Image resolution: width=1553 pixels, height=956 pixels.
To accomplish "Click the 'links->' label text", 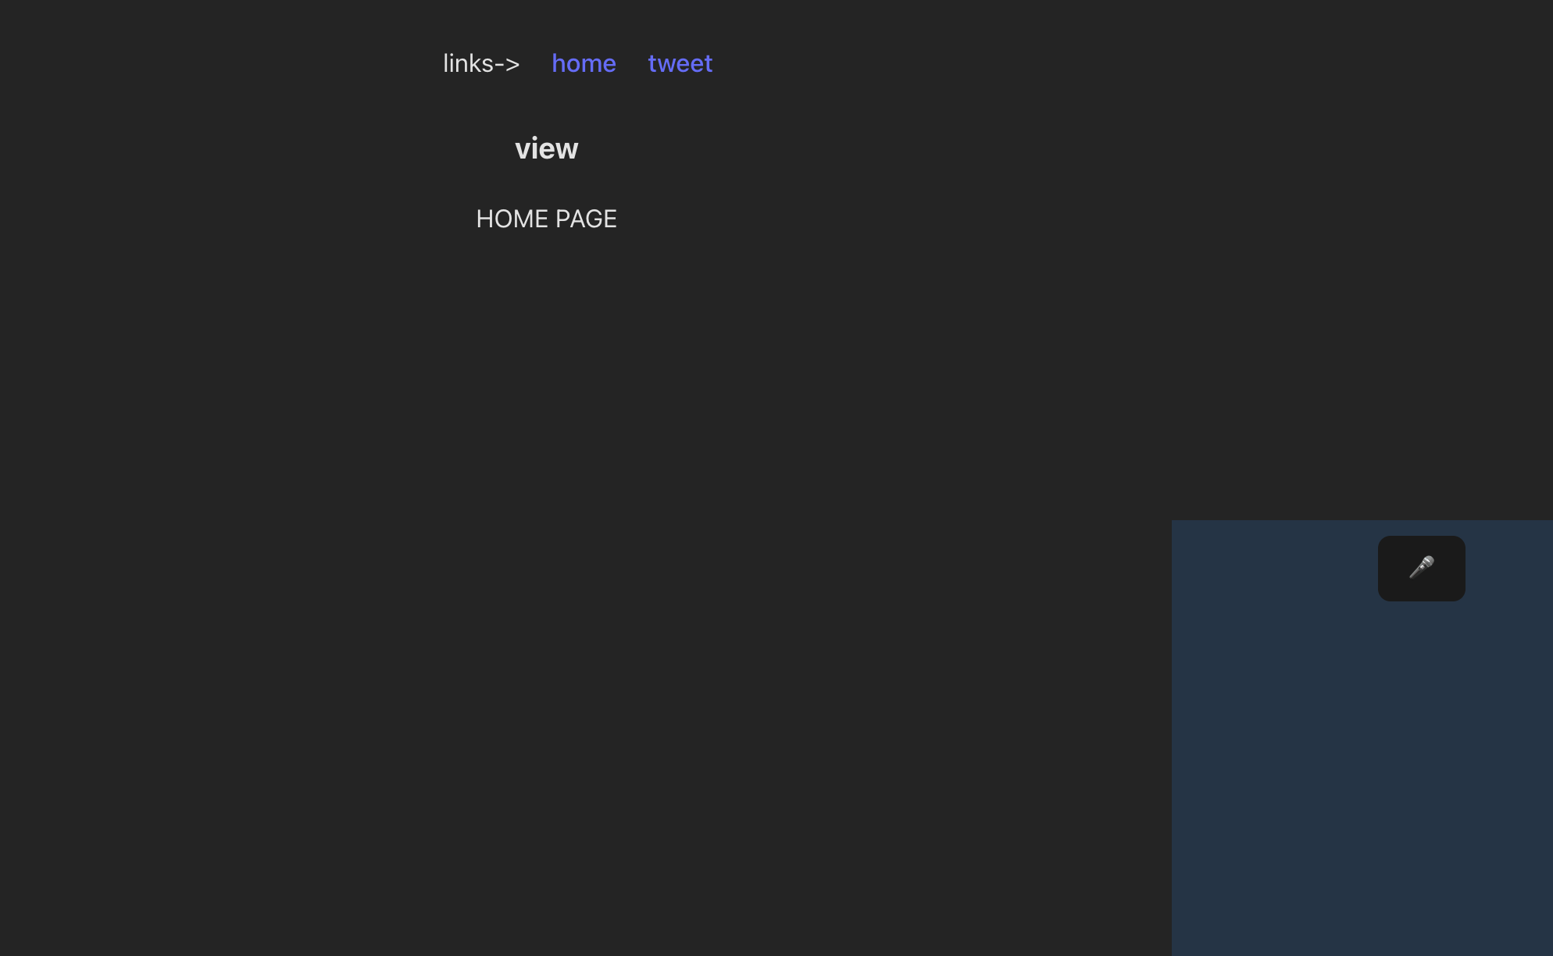I will tap(480, 63).
